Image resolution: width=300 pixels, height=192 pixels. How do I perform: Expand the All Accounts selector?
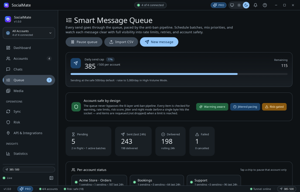[29, 33]
